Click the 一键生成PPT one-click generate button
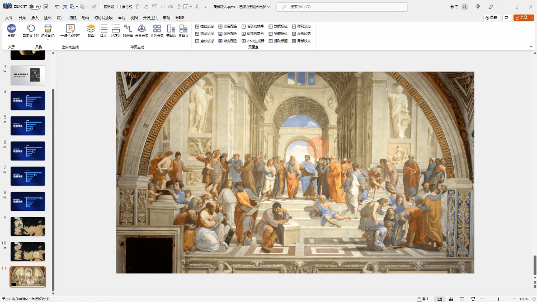The height and width of the screenshot is (302, 537). pyautogui.click(x=70, y=30)
